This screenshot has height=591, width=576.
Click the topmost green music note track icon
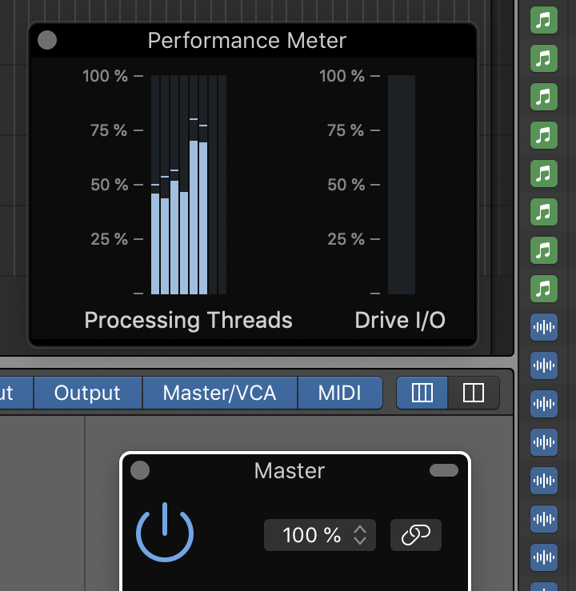coord(544,19)
